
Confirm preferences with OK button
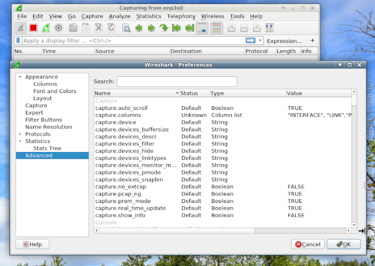[344, 244]
